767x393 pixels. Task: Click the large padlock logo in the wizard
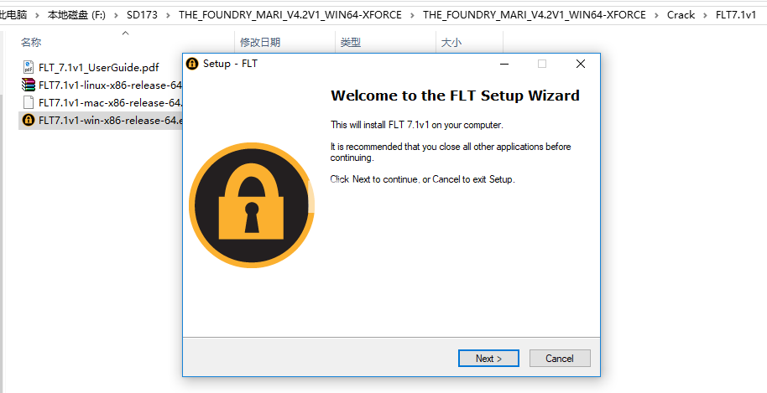point(252,205)
